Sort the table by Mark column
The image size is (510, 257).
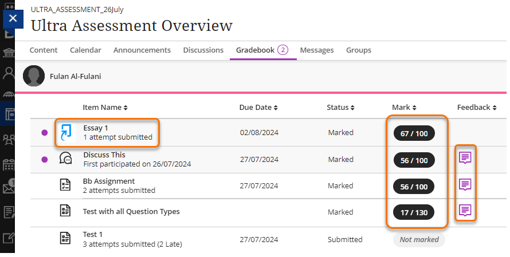[404, 108]
